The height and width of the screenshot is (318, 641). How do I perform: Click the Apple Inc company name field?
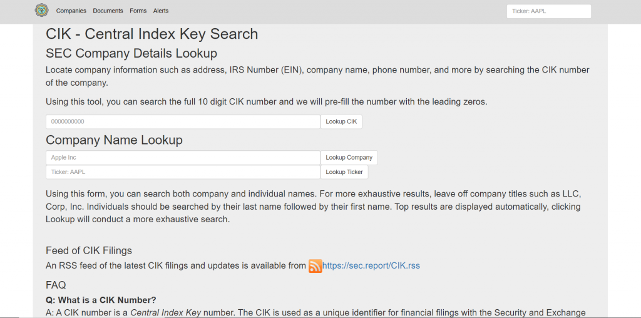183,158
